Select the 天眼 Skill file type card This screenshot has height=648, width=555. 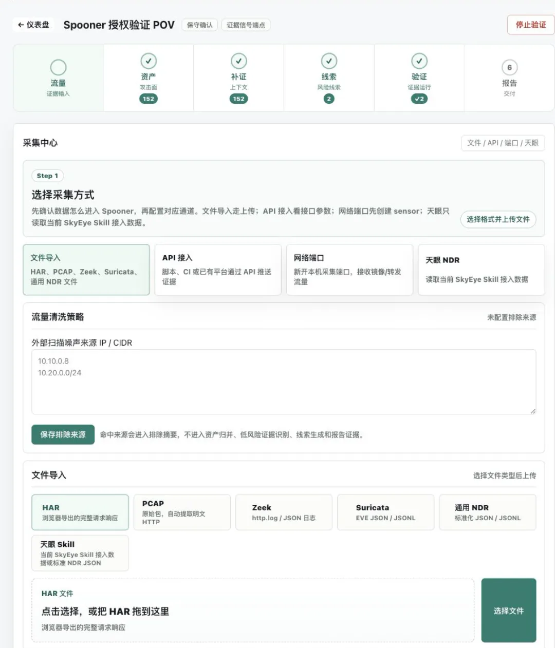[x=80, y=553]
